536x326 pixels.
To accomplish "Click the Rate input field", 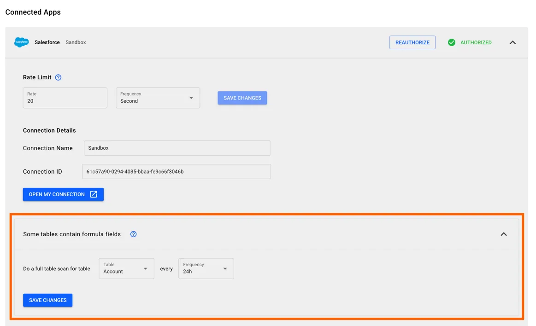I will [x=65, y=98].
